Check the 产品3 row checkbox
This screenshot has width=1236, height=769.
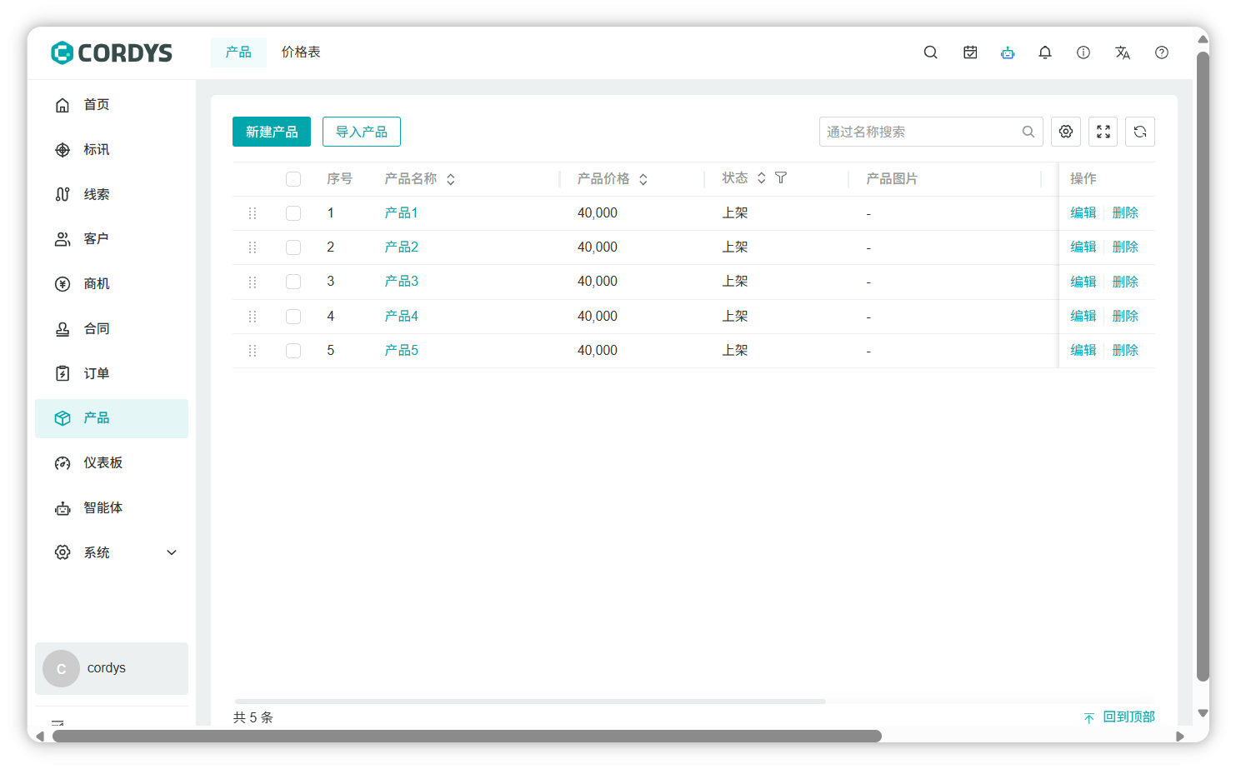pos(293,282)
